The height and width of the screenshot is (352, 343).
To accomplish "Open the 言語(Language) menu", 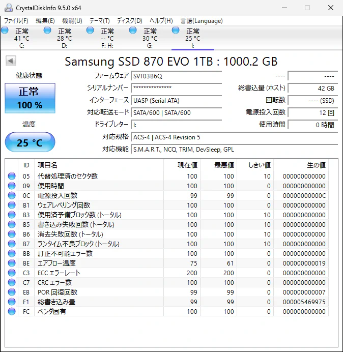I will 202,21.
